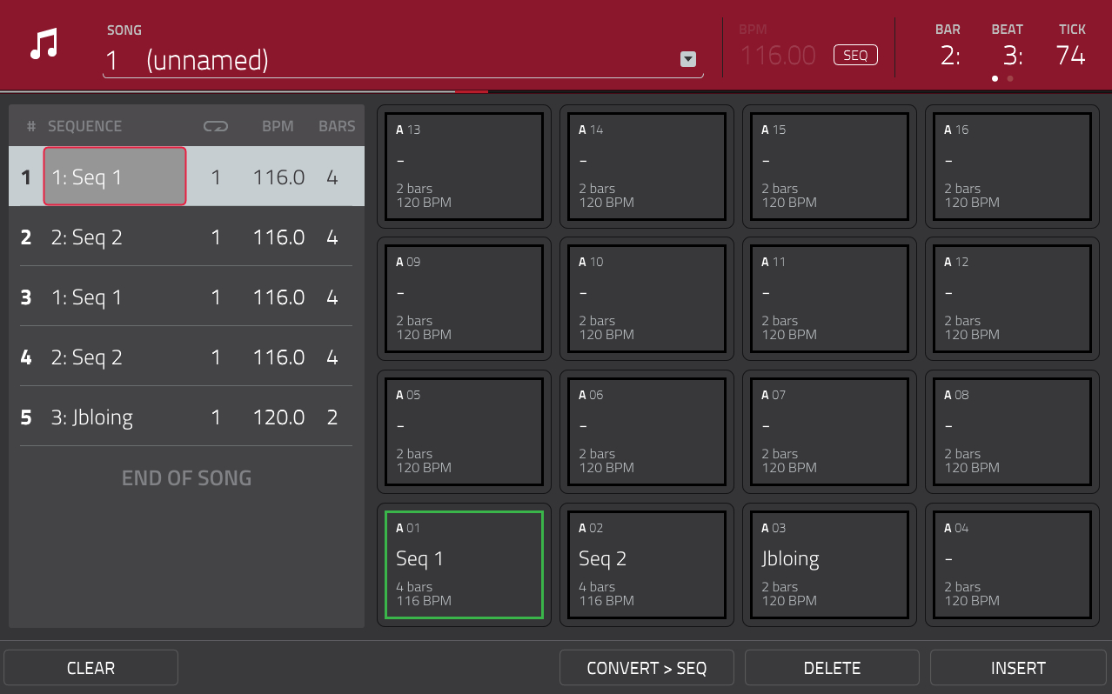Click the INSERT button

(1017, 667)
